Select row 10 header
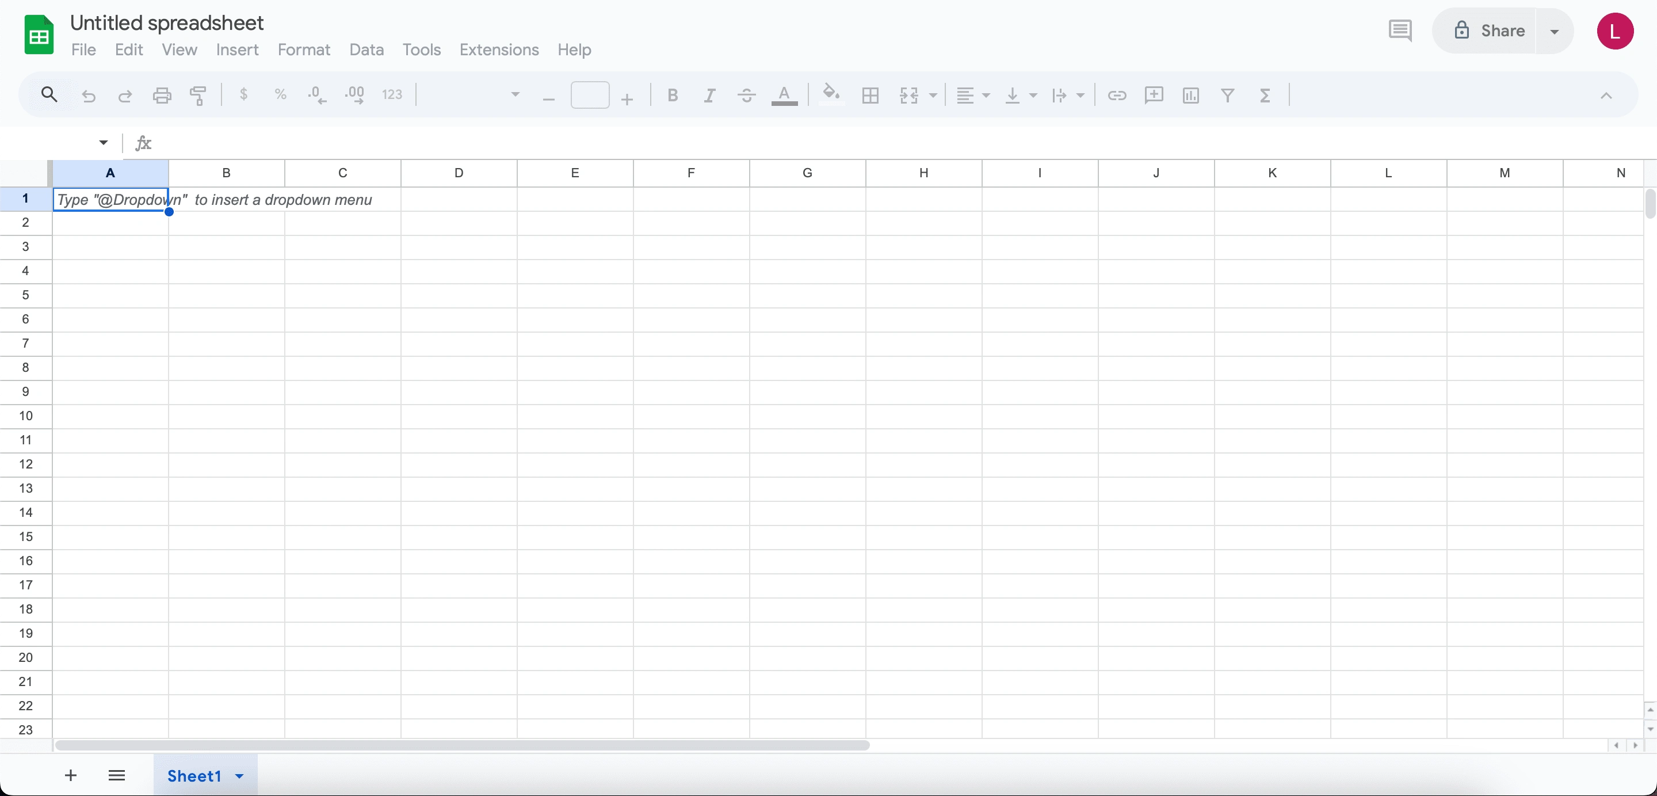Screen dimensions: 1657x796 point(26,416)
